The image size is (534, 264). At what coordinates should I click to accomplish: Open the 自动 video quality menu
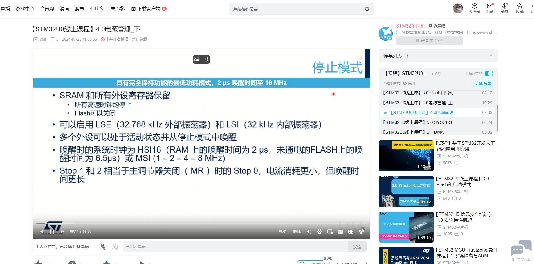282,232
